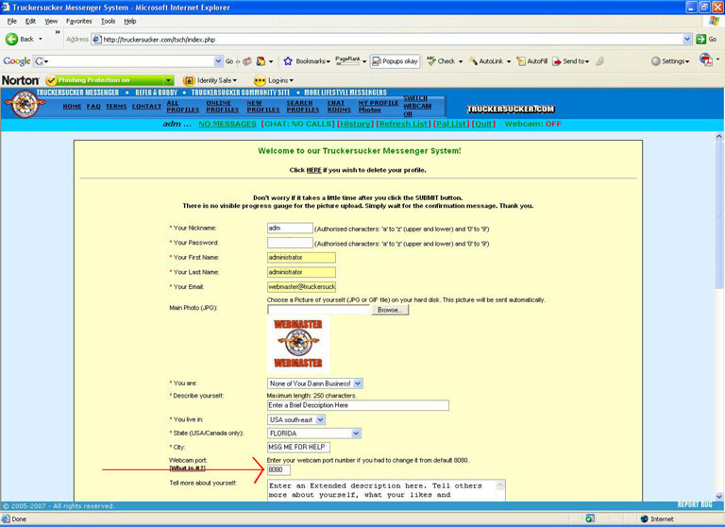Open the Tools menu

click(x=109, y=22)
